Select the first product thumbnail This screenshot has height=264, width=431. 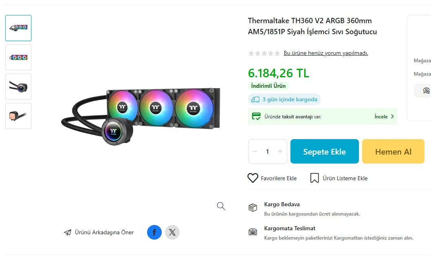18,28
